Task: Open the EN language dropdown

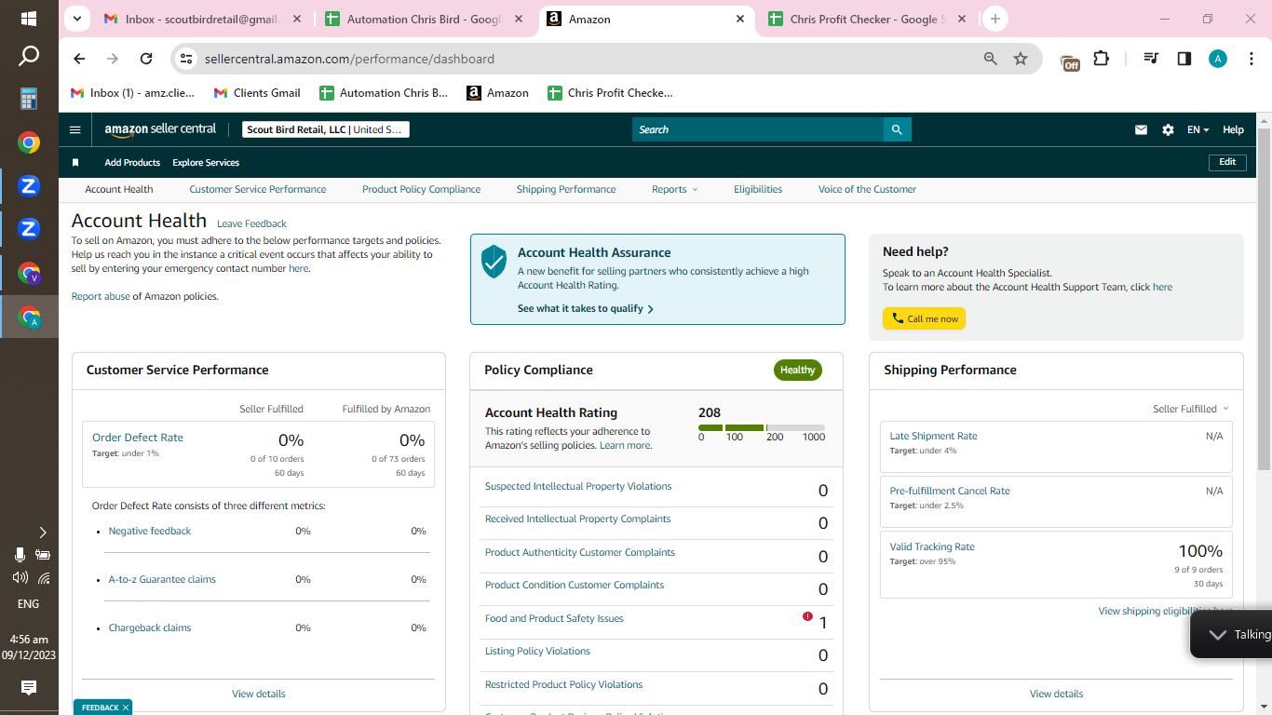Action: [1198, 130]
